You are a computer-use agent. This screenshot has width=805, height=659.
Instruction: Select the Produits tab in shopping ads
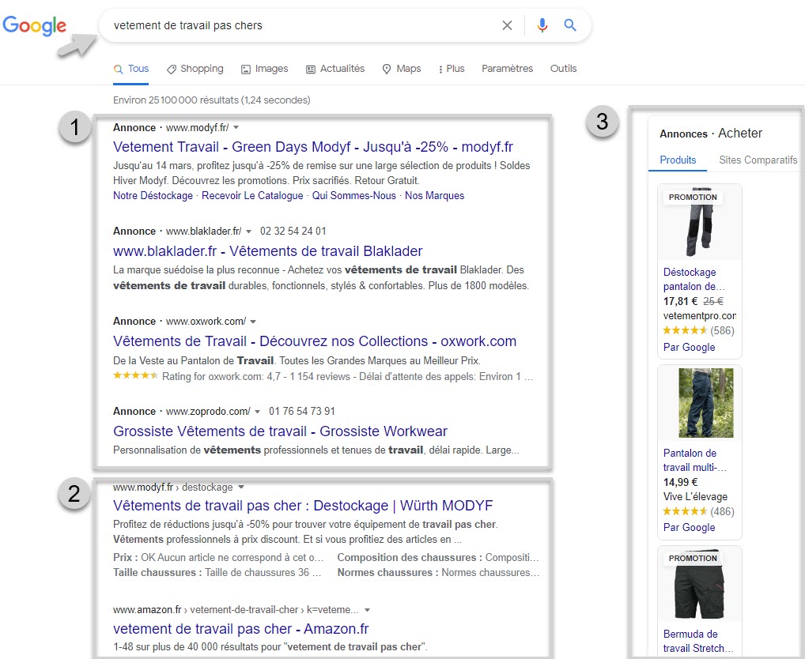coord(678,160)
